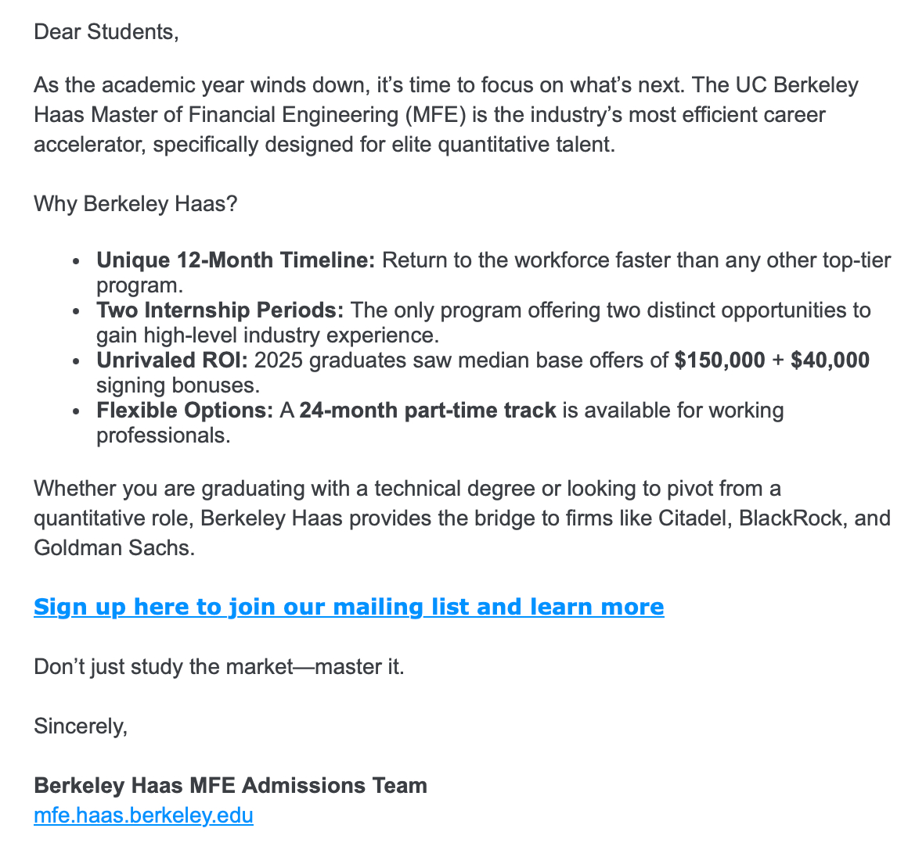Click the "Dear Students," greeting
Viewport: 908px width, 857px height.
click(106, 32)
